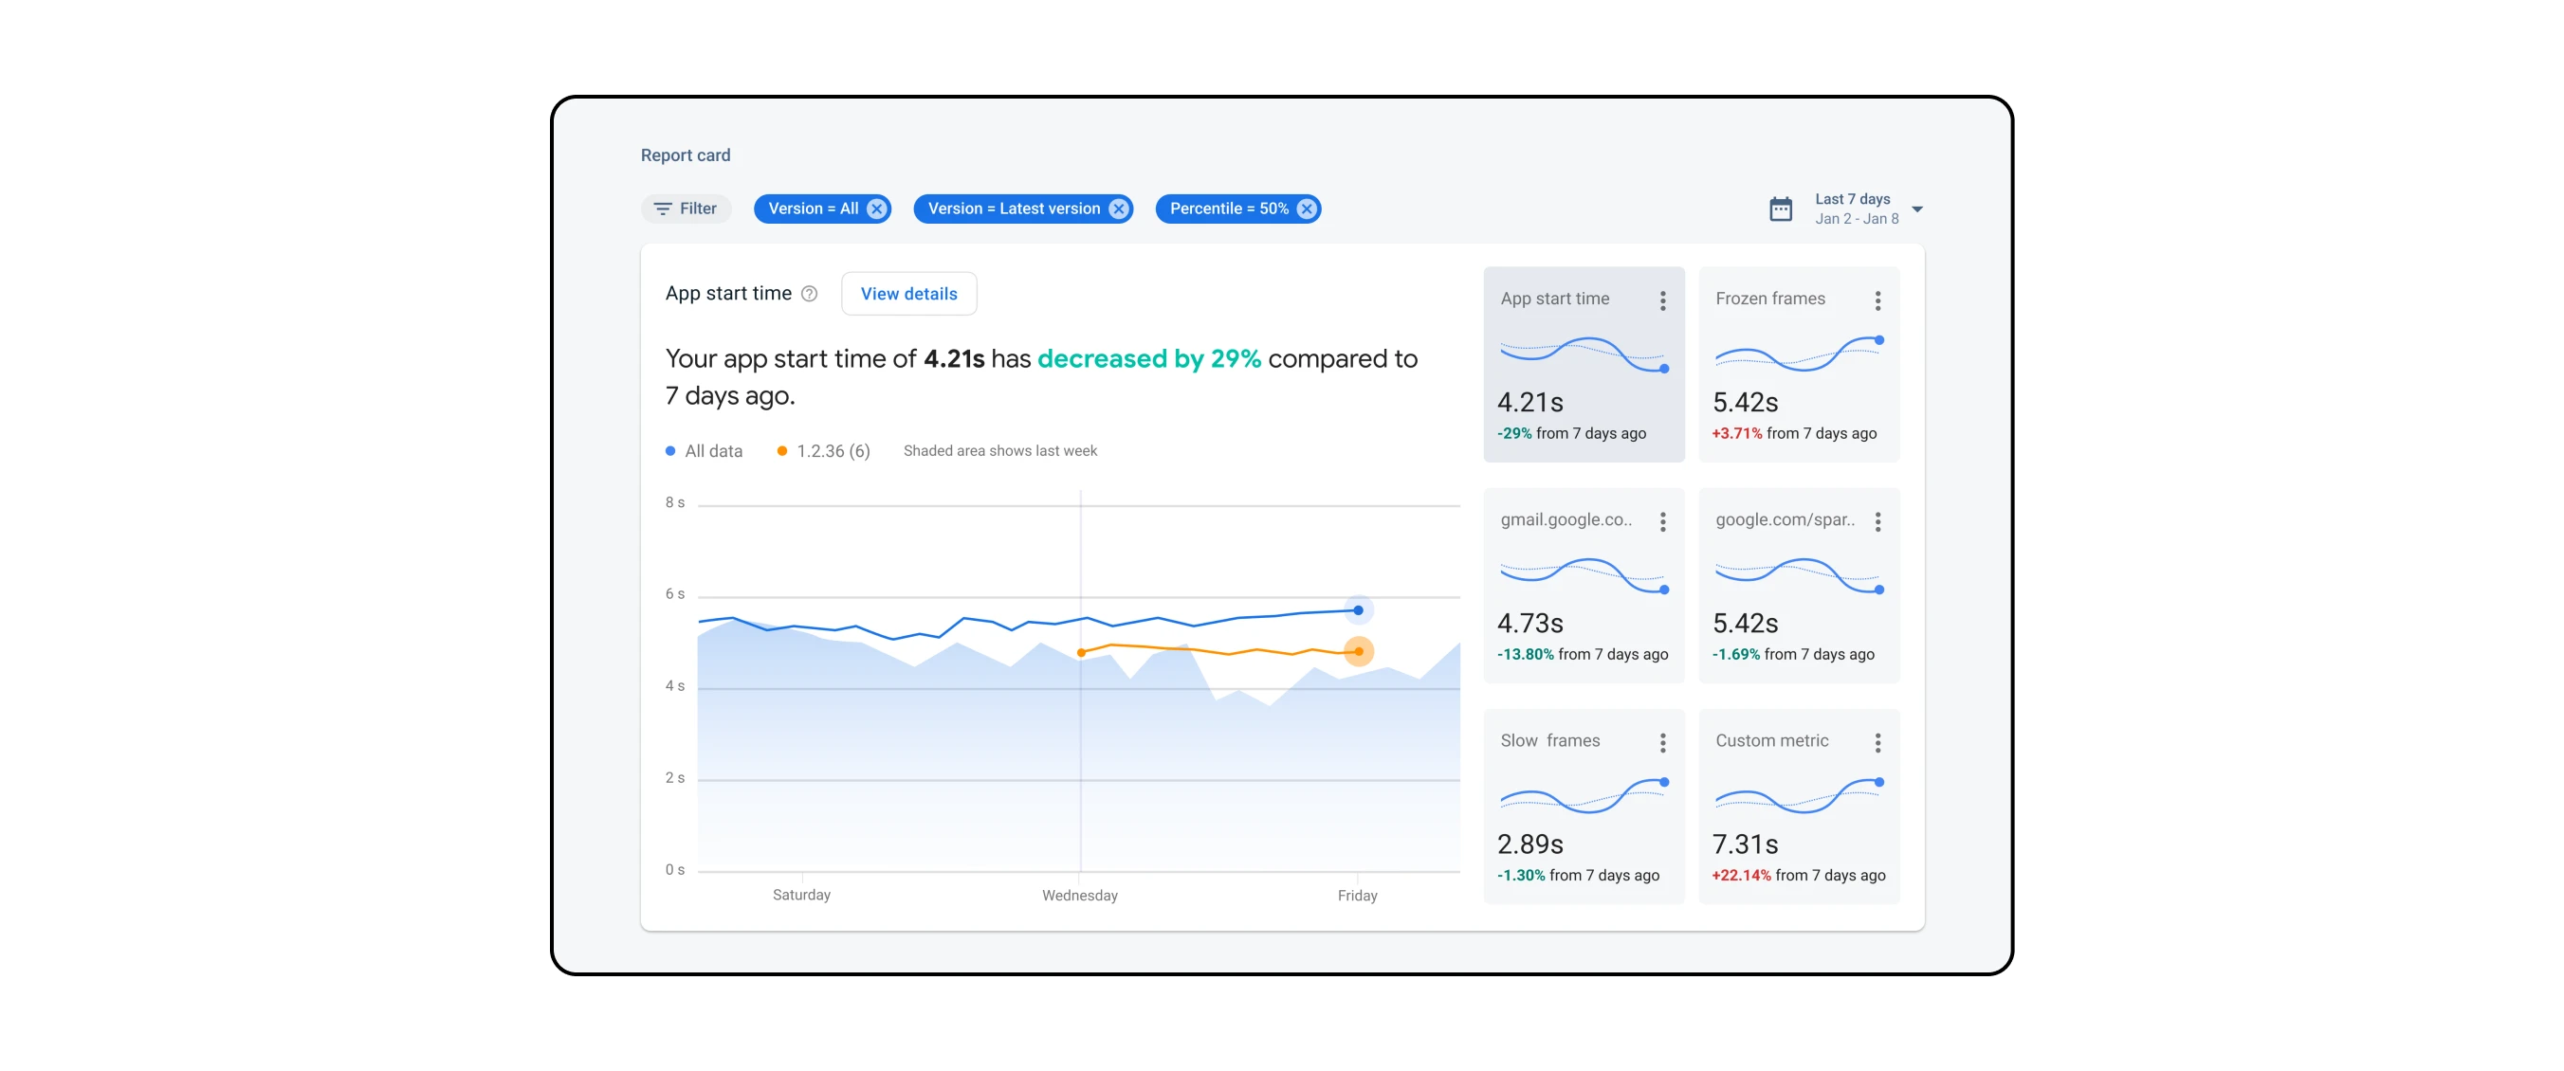Click the View details button
Image resolution: width=2564 pixels, height=1071 pixels.
[907, 294]
